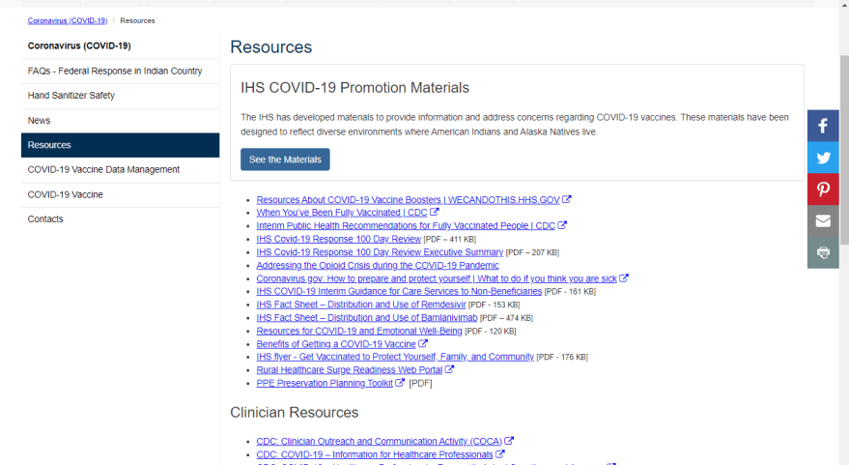Click the vertical page scrollbar
The height and width of the screenshot is (465, 849).
coord(844,145)
